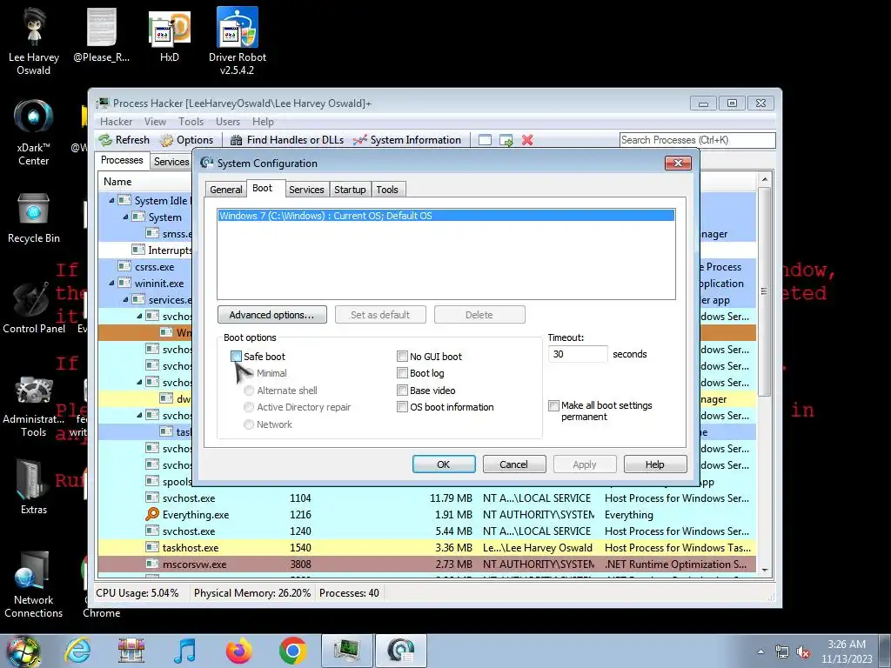
Task: Click the muted volume tray icon
Action: (x=803, y=651)
